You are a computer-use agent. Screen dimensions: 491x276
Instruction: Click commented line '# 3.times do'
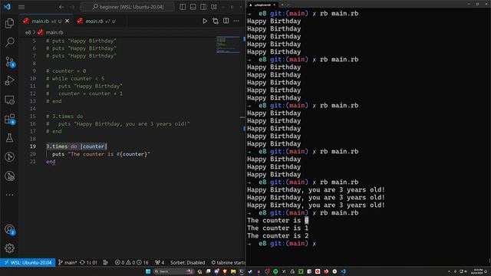pyautogui.click(x=64, y=116)
